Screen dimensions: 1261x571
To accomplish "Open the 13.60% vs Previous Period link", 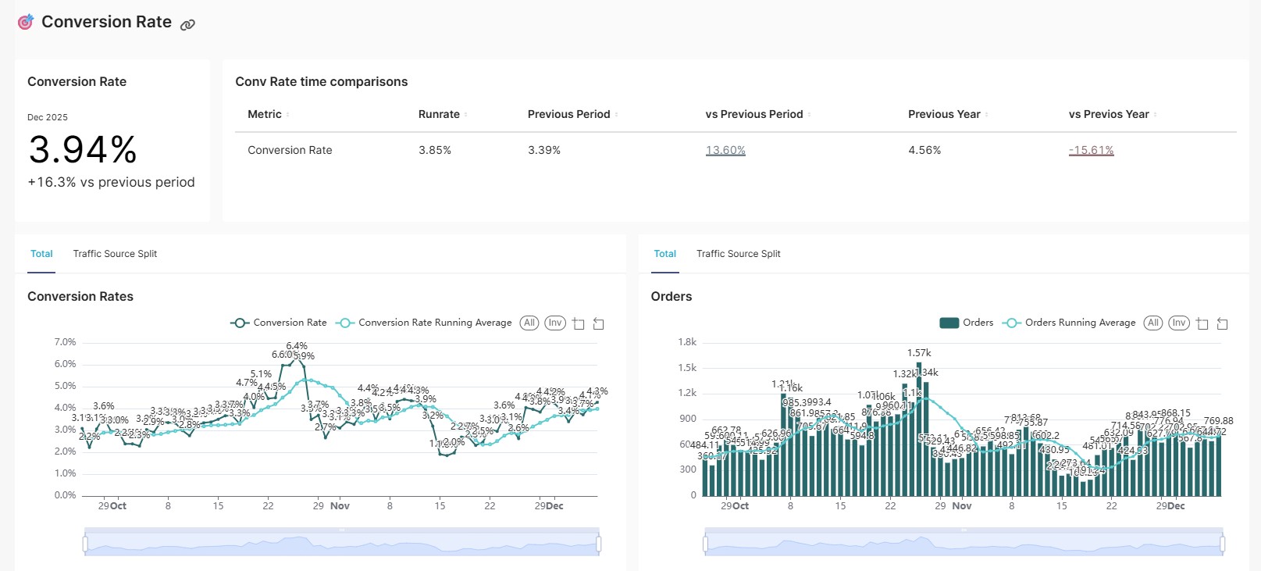I will pyautogui.click(x=725, y=150).
